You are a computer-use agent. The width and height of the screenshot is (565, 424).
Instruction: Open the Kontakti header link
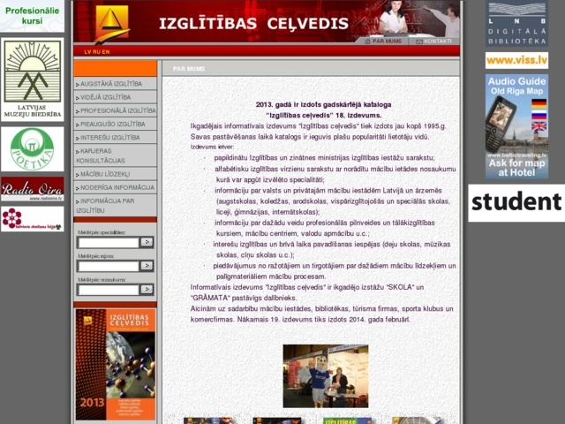(436, 41)
